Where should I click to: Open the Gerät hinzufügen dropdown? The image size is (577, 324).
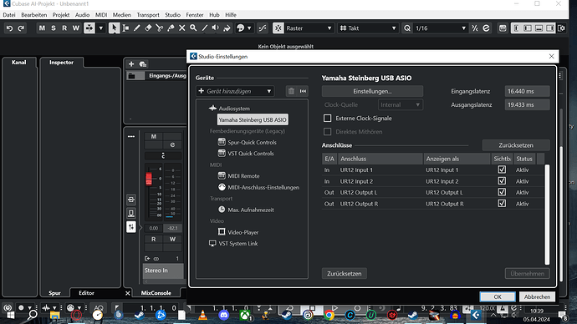235,91
